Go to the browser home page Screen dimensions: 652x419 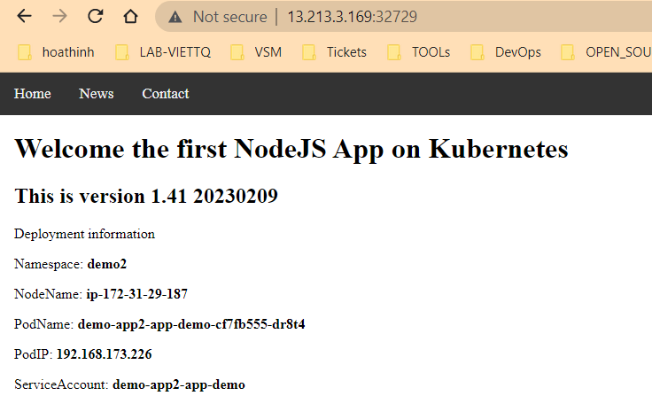coord(130,17)
